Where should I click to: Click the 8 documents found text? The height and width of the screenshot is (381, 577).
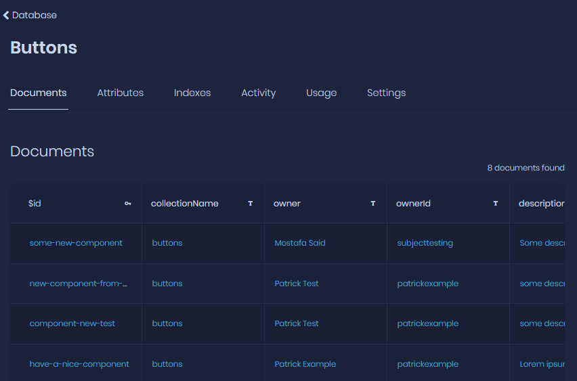[526, 168]
